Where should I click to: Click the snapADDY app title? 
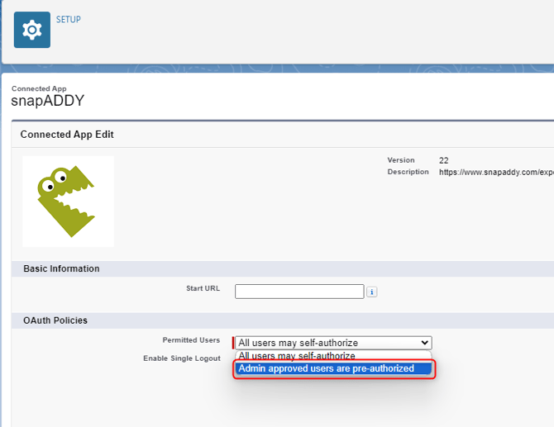click(x=48, y=101)
